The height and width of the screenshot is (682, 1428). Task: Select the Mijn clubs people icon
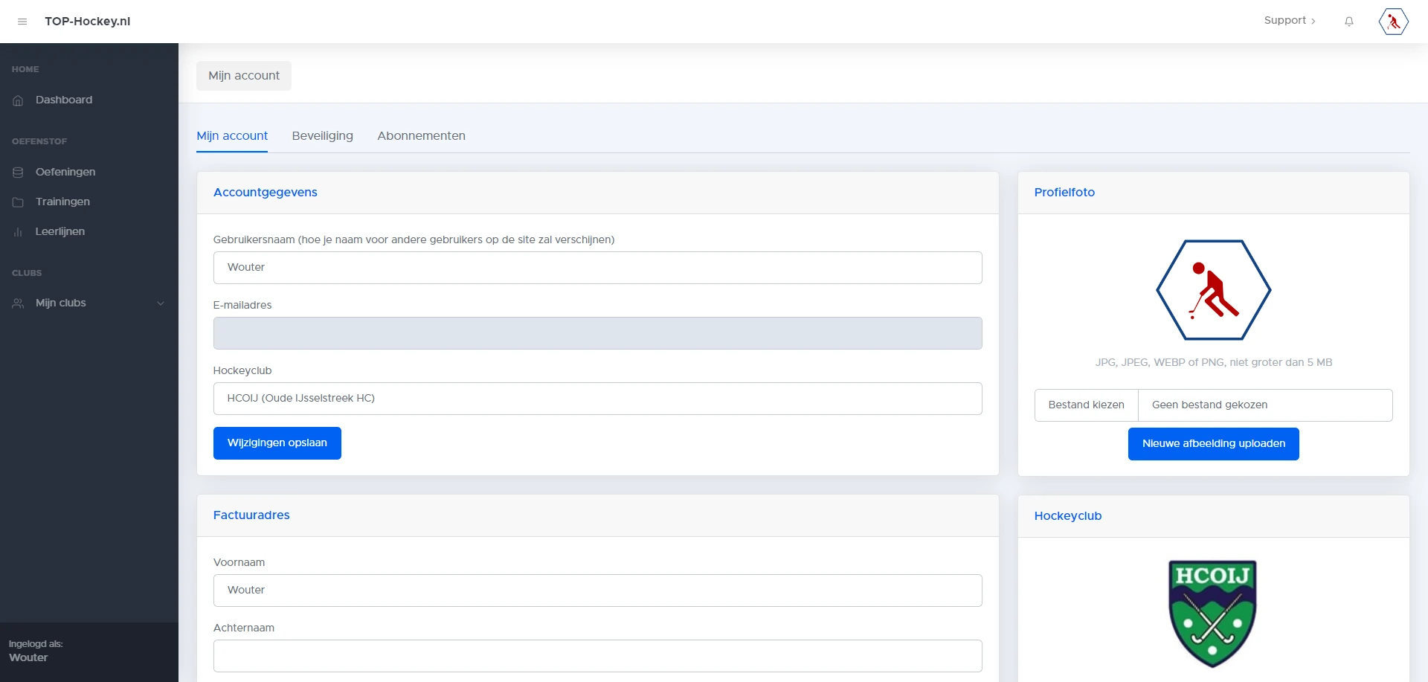click(17, 303)
